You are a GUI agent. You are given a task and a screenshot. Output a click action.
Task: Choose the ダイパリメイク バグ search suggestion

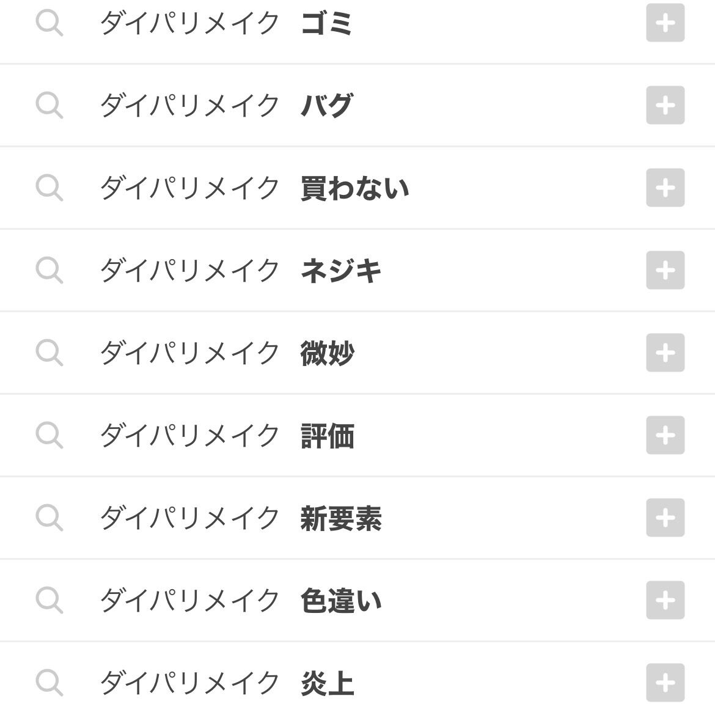coord(226,106)
